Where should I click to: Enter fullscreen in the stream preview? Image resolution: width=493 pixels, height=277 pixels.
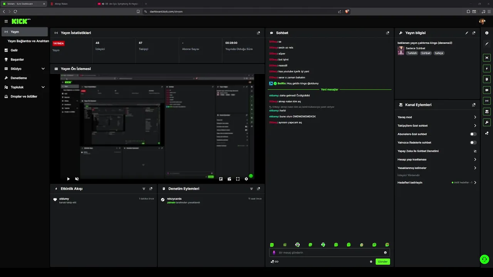(238, 179)
